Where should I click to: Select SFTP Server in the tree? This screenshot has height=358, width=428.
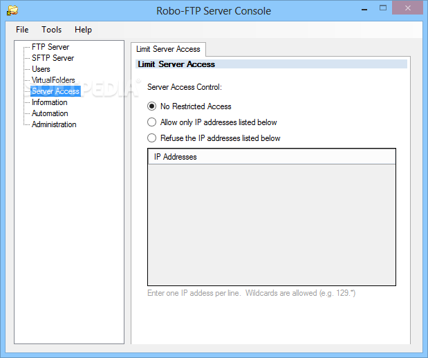click(53, 58)
